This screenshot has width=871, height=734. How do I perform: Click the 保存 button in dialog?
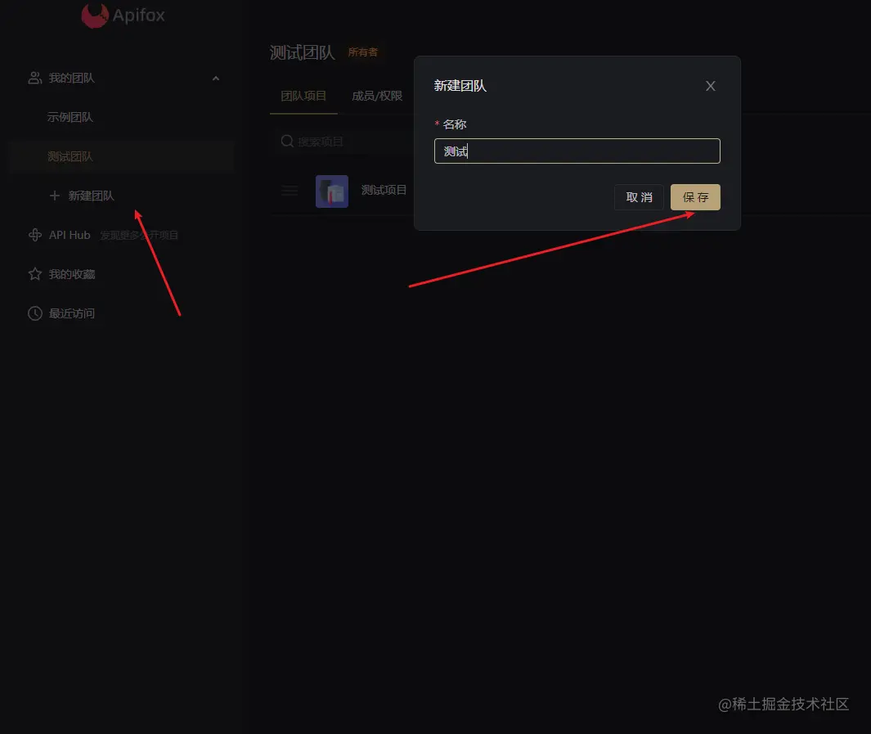(x=695, y=197)
